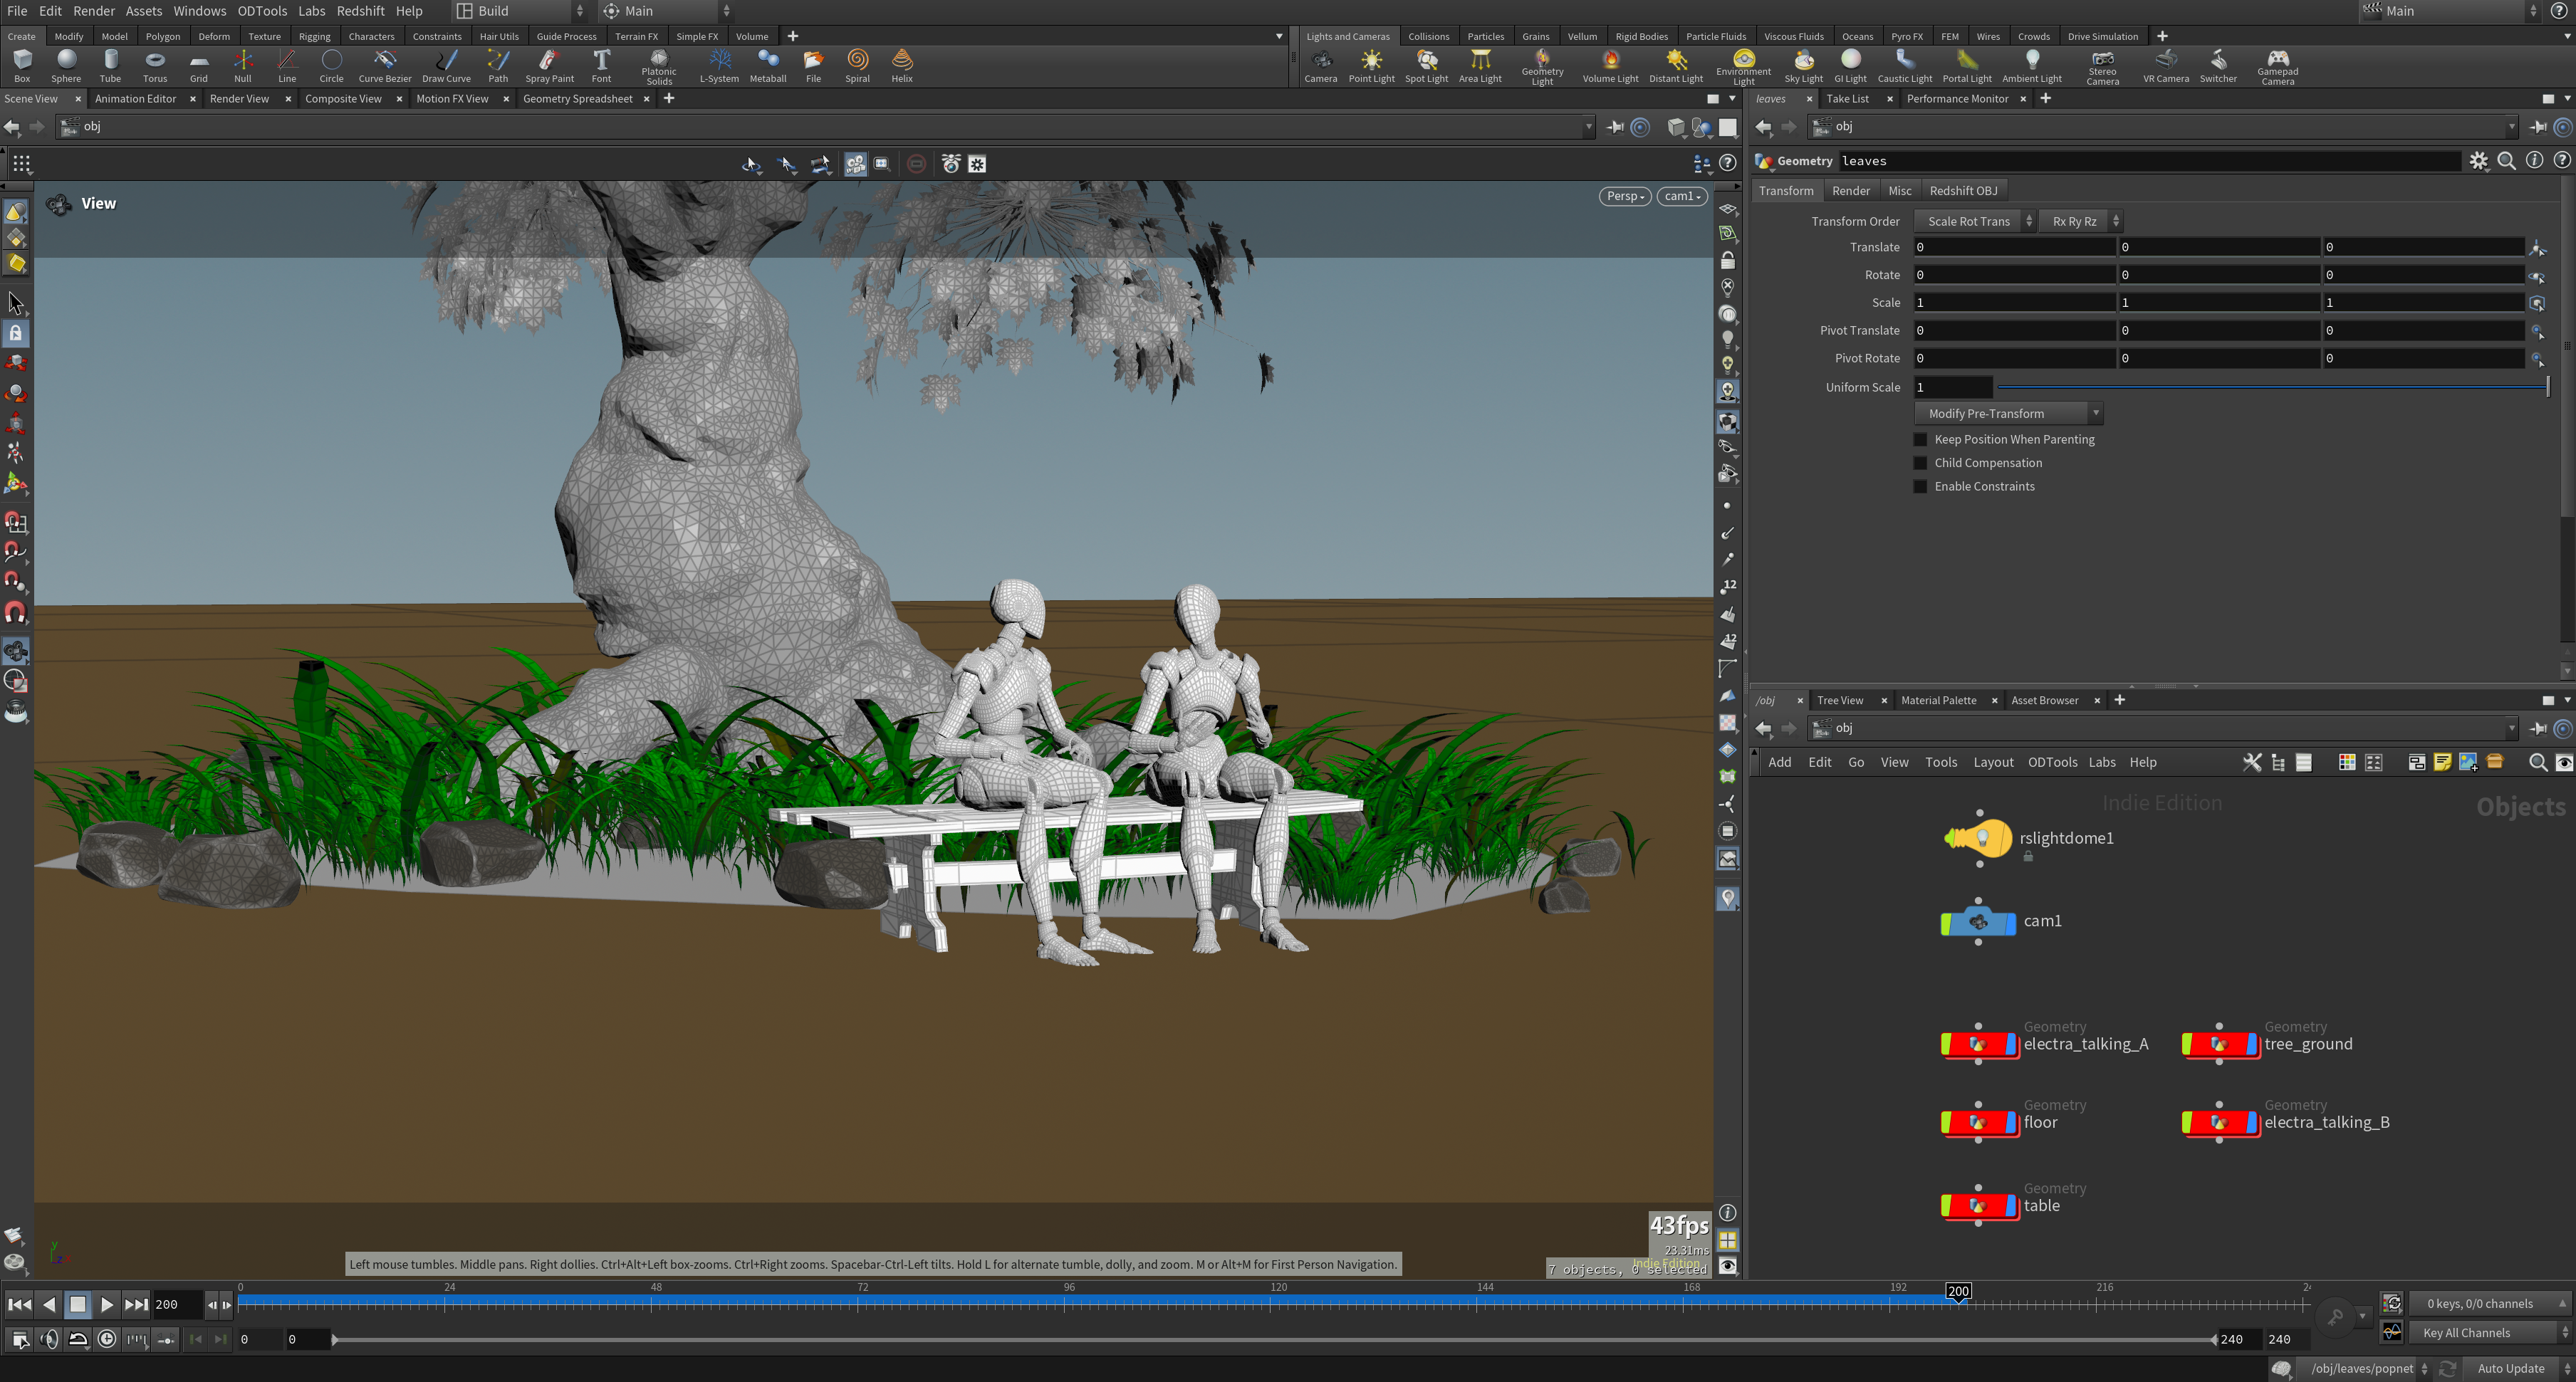Toggle the timeline audio button

point(48,1340)
